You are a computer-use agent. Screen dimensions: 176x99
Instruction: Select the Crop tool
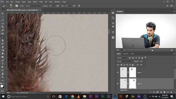(2, 27)
